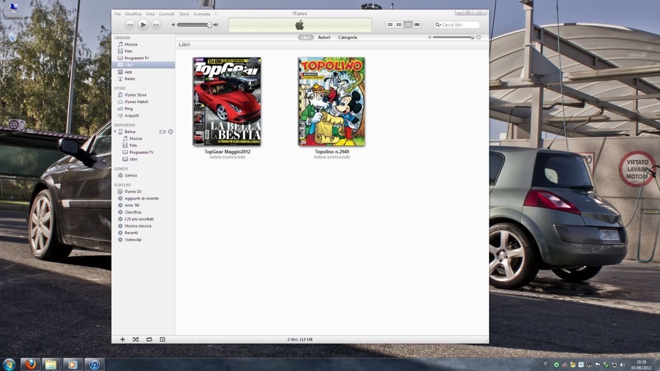660x371 pixels.
Task: Toggle shuffle playback
Action: [135, 340]
